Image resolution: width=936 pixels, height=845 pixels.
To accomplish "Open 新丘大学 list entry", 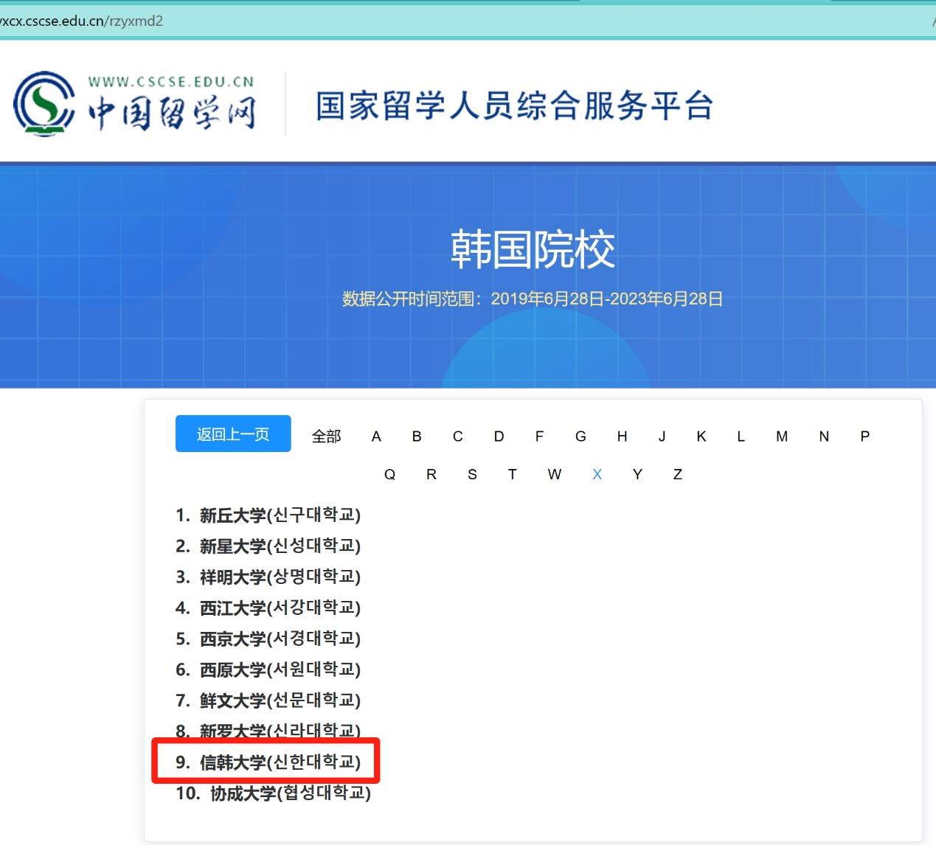I will point(280,515).
